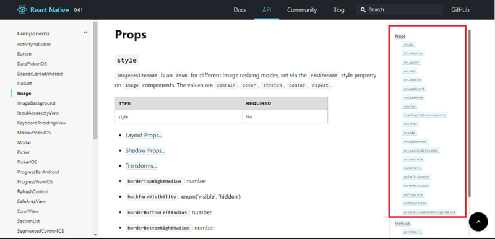Open ImageBackground in the sidebar
The height and width of the screenshot is (239, 495).
[36, 103]
